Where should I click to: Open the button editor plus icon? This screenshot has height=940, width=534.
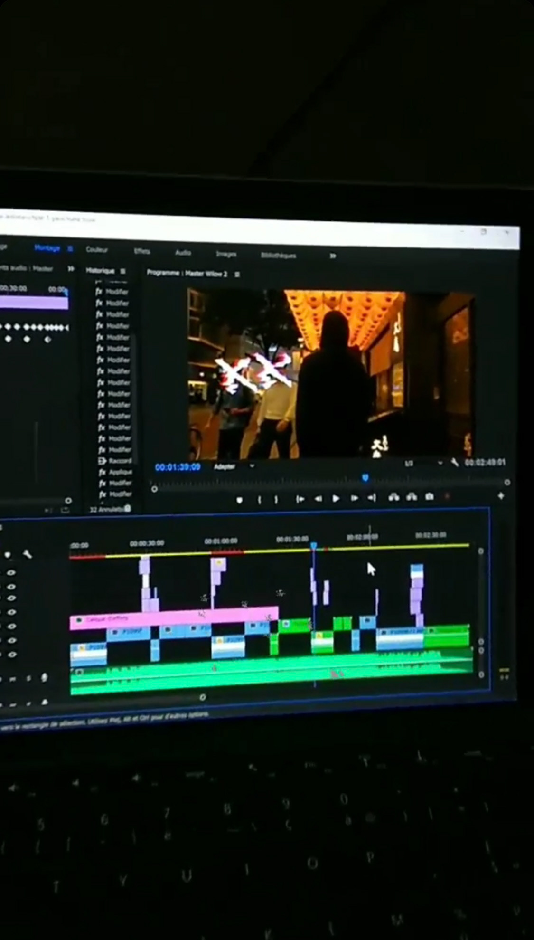coord(501,495)
